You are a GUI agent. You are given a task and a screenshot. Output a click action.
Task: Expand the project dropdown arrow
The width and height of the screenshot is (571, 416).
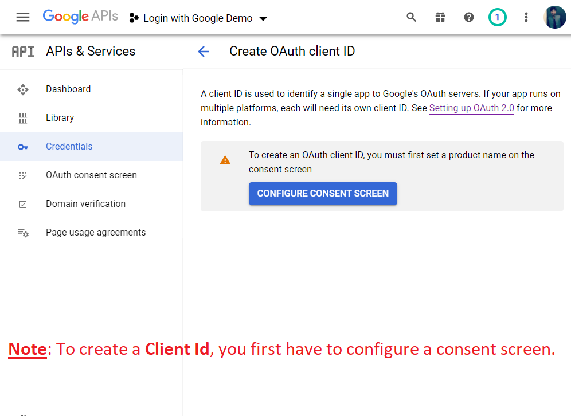click(263, 18)
